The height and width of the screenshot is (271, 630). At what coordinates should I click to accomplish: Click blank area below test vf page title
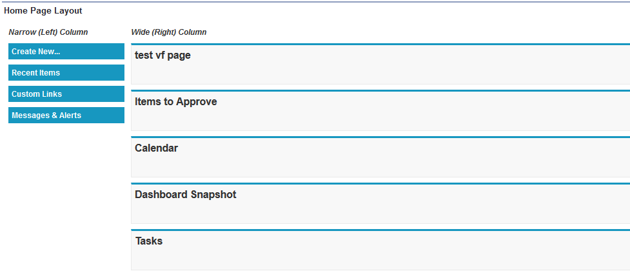pyautogui.click(x=380, y=74)
